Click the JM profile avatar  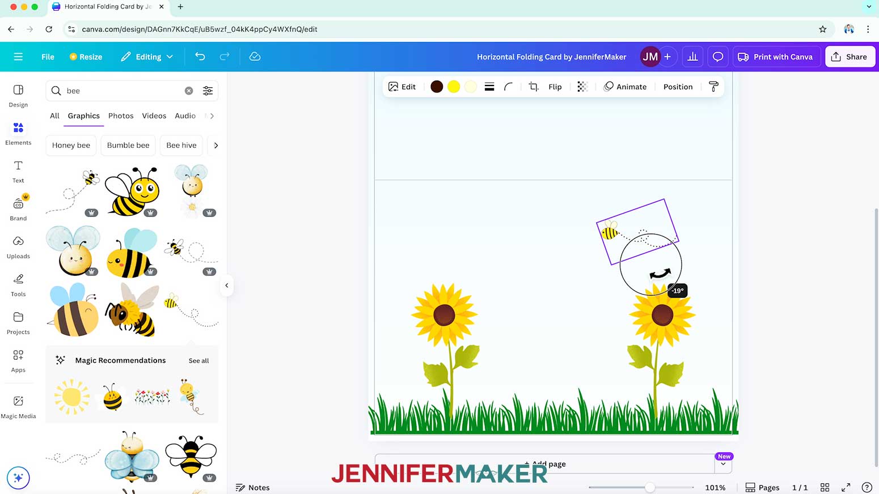click(650, 57)
